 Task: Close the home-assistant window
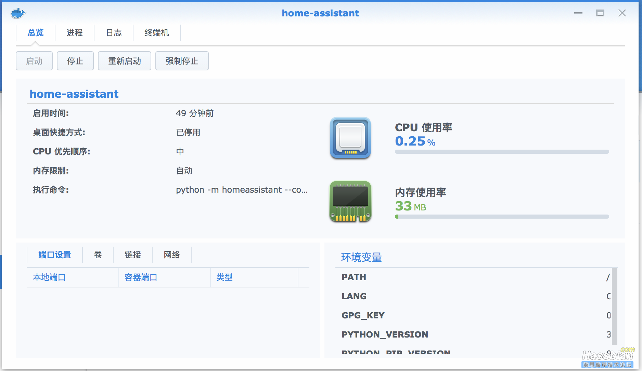(x=622, y=13)
